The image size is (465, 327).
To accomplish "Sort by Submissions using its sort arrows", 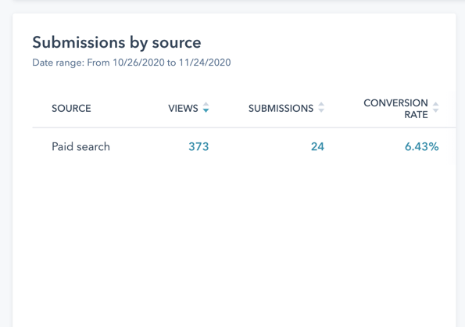I will 321,107.
